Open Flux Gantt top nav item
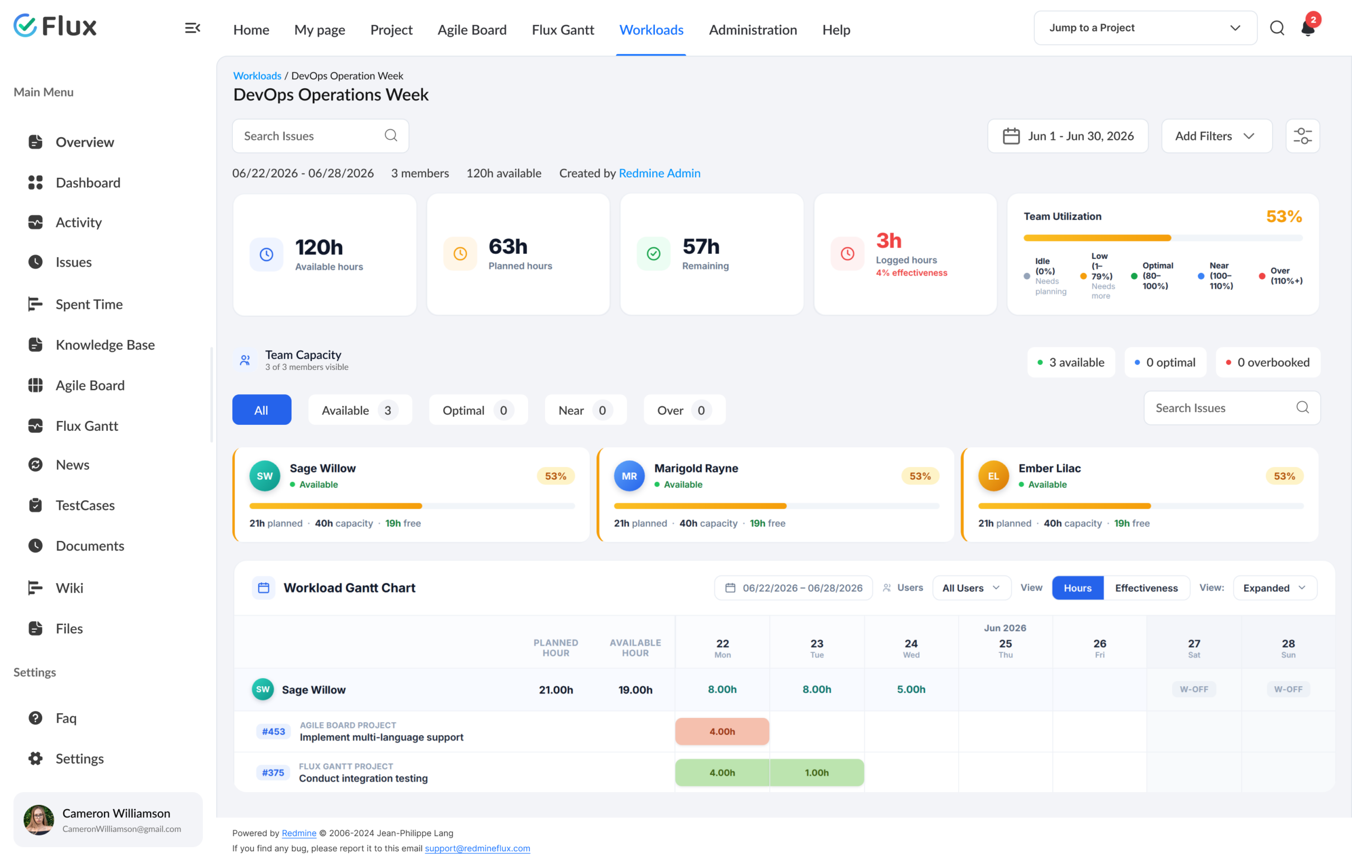The image size is (1352, 864). (562, 30)
